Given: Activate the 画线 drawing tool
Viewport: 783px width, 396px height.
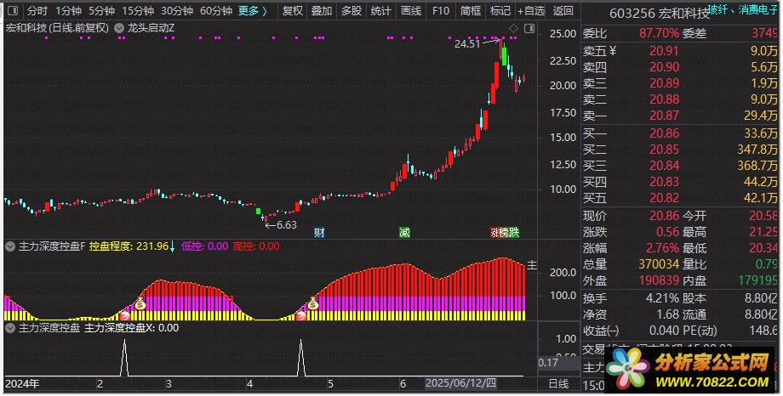Looking at the screenshot, I should coord(411,10).
